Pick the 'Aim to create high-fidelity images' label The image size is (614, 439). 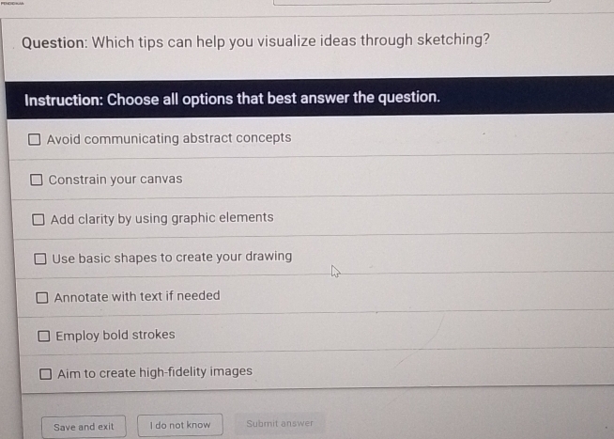click(155, 372)
